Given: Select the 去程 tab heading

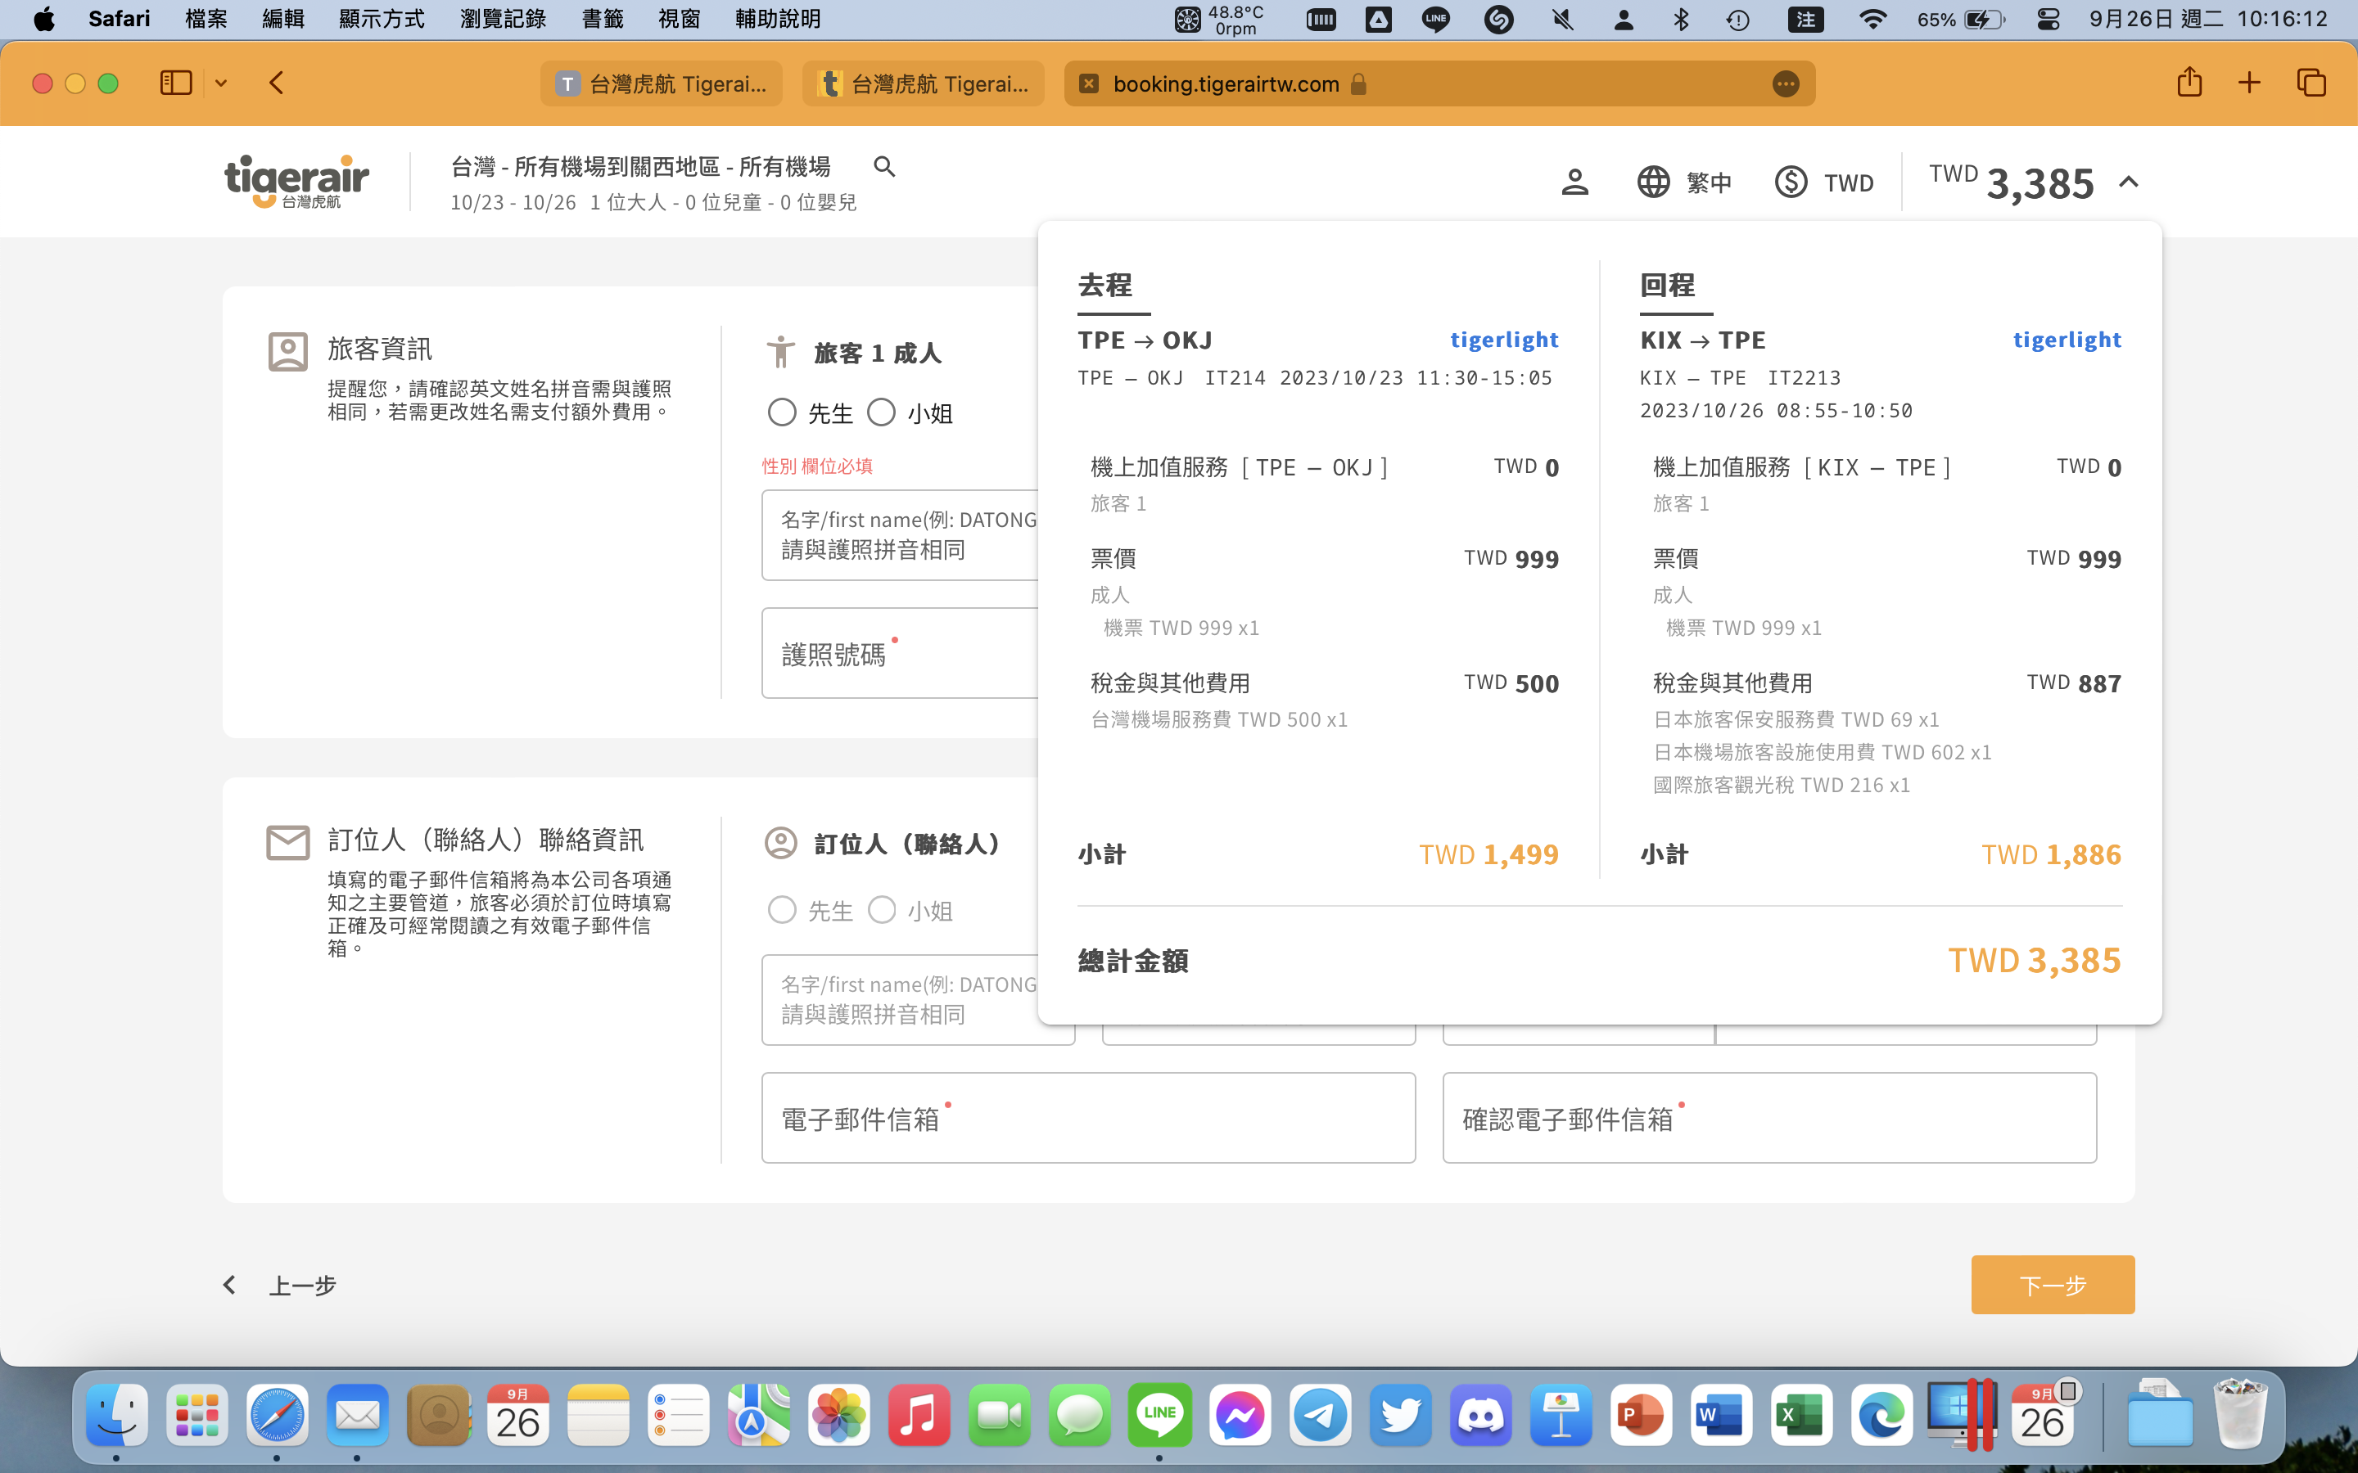Looking at the screenshot, I should [1105, 286].
